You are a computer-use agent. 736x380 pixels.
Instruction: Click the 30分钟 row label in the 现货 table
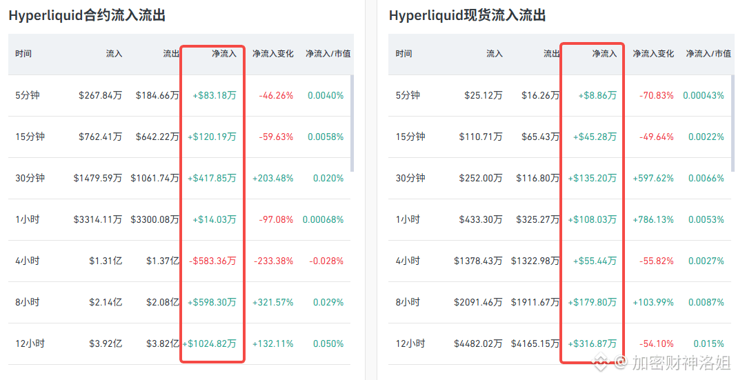pyautogui.click(x=410, y=178)
